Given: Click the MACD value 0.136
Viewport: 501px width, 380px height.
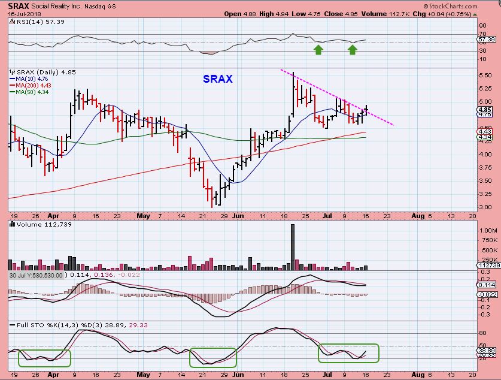Looking at the screenshot, I should (105, 275).
